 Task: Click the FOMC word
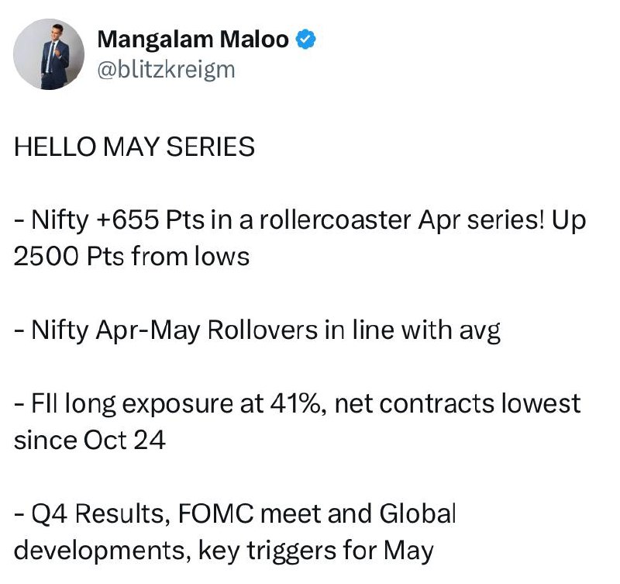tap(216, 513)
